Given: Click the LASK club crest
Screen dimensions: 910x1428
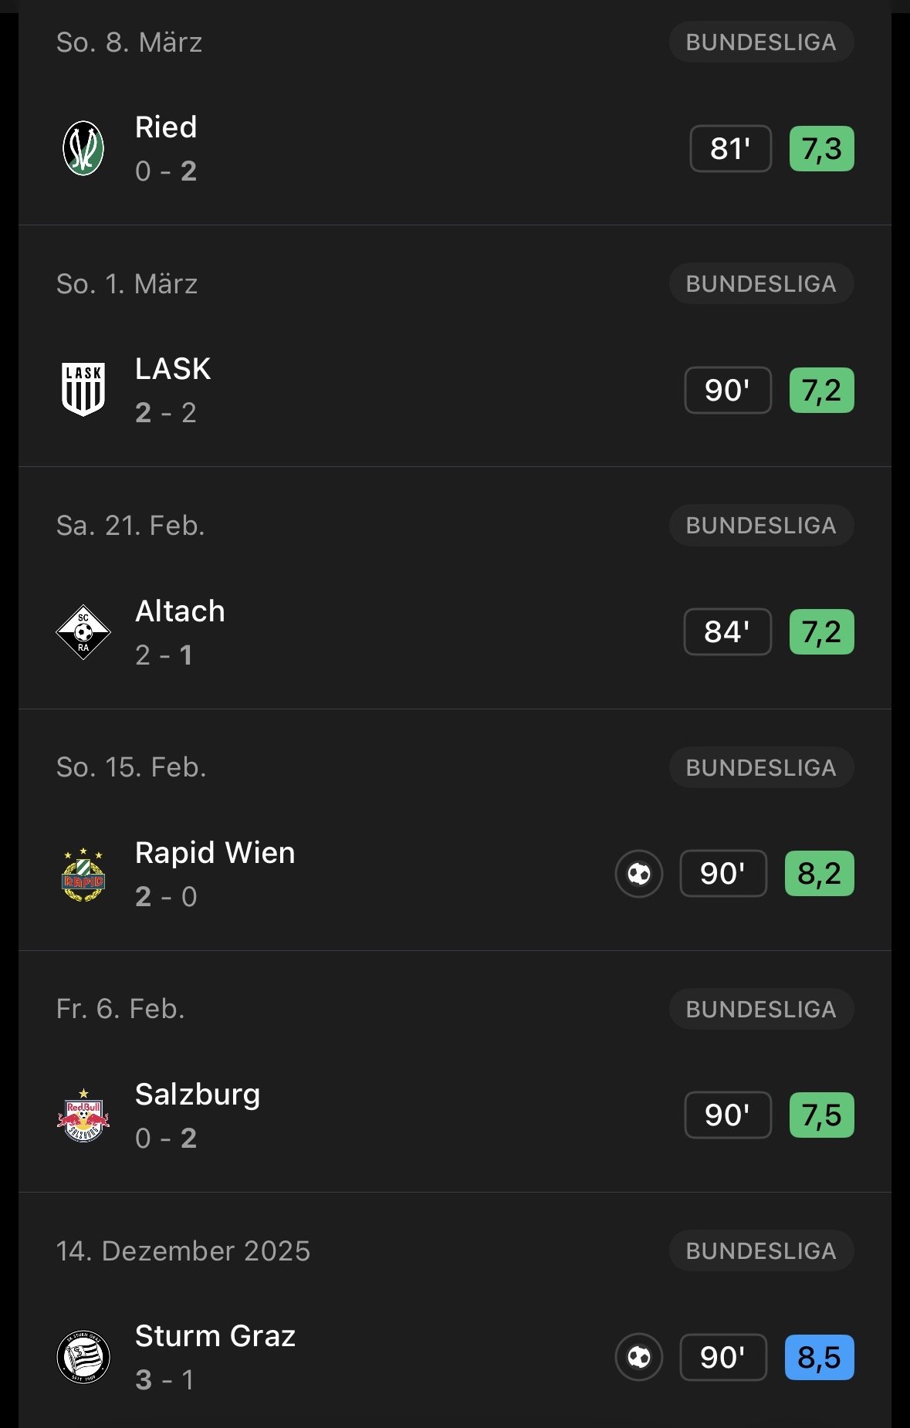Looking at the screenshot, I should [x=83, y=390].
